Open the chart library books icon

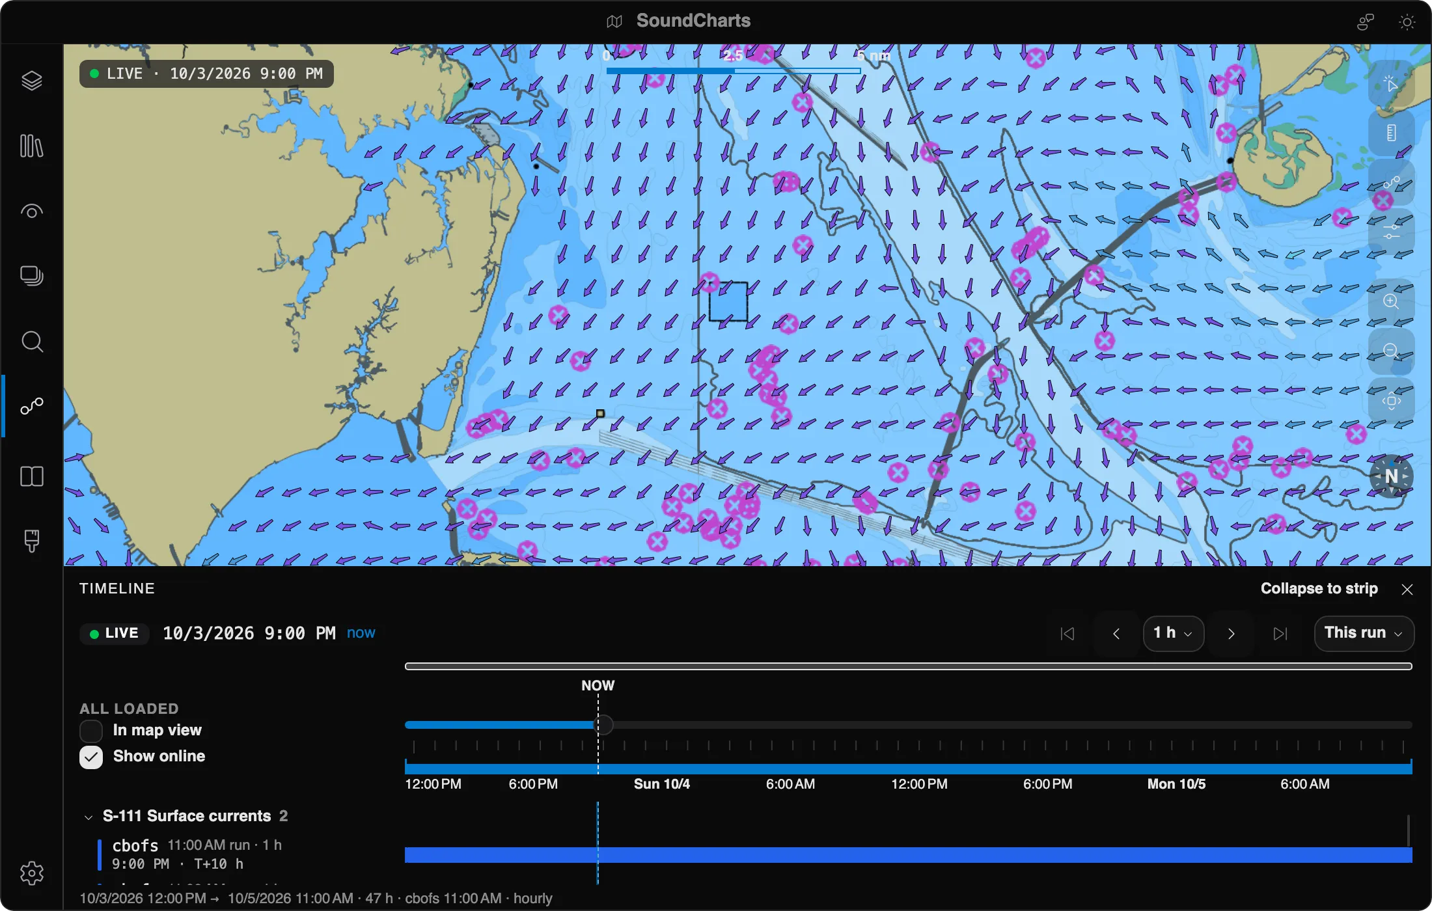pos(31,146)
